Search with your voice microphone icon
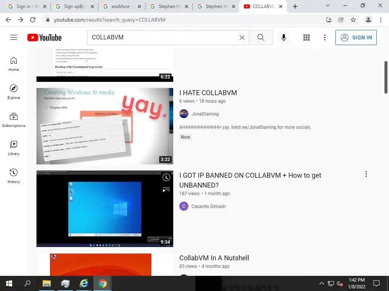 coord(283,38)
